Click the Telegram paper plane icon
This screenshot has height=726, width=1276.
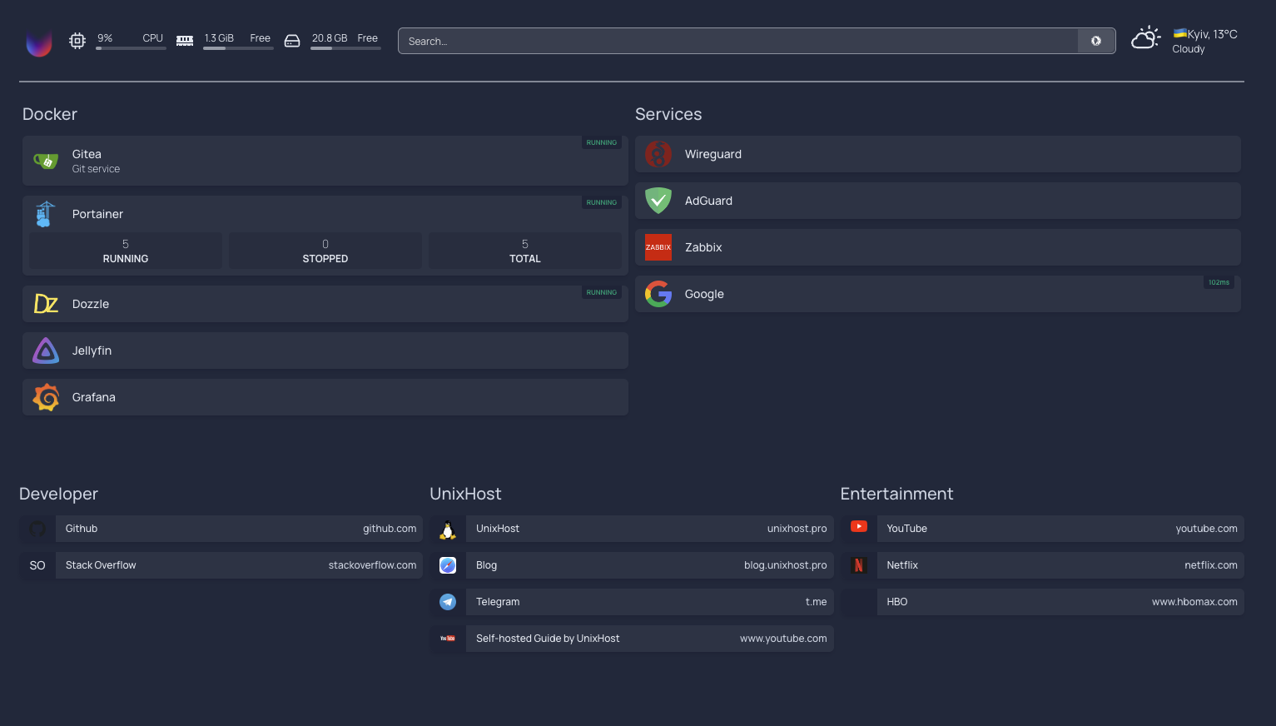click(448, 602)
